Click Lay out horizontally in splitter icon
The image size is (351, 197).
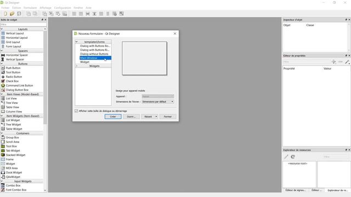[x=88, y=14]
